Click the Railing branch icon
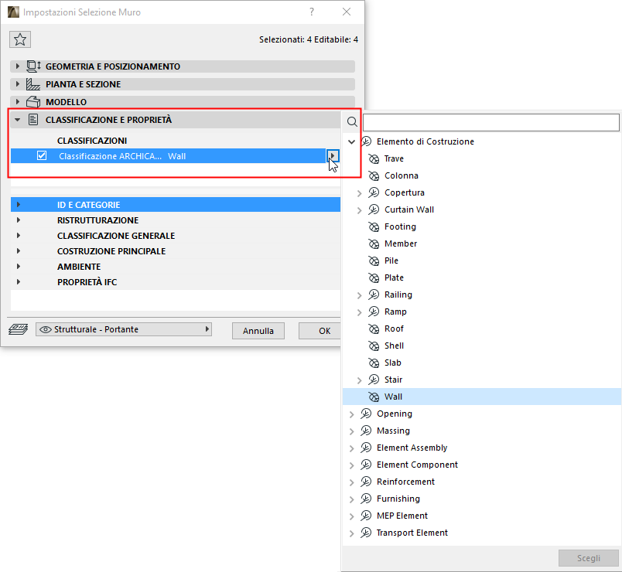This screenshot has width=622, height=572. (x=374, y=295)
